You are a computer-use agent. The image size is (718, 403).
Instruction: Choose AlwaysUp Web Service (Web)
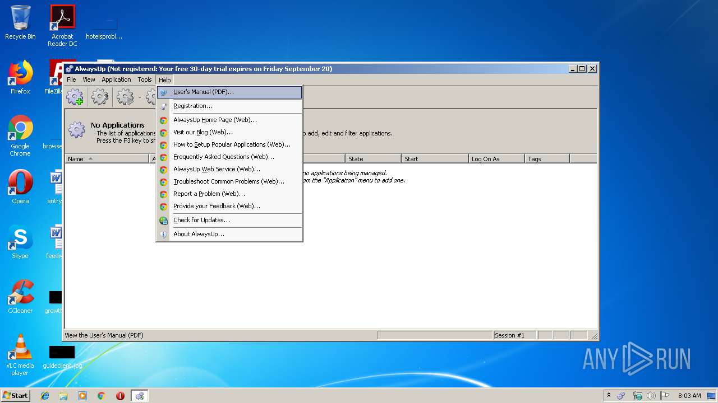coord(229,169)
